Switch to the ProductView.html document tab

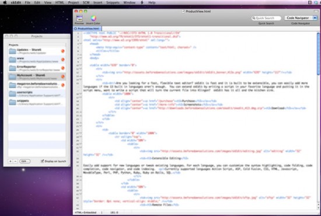[x=88, y=29]
